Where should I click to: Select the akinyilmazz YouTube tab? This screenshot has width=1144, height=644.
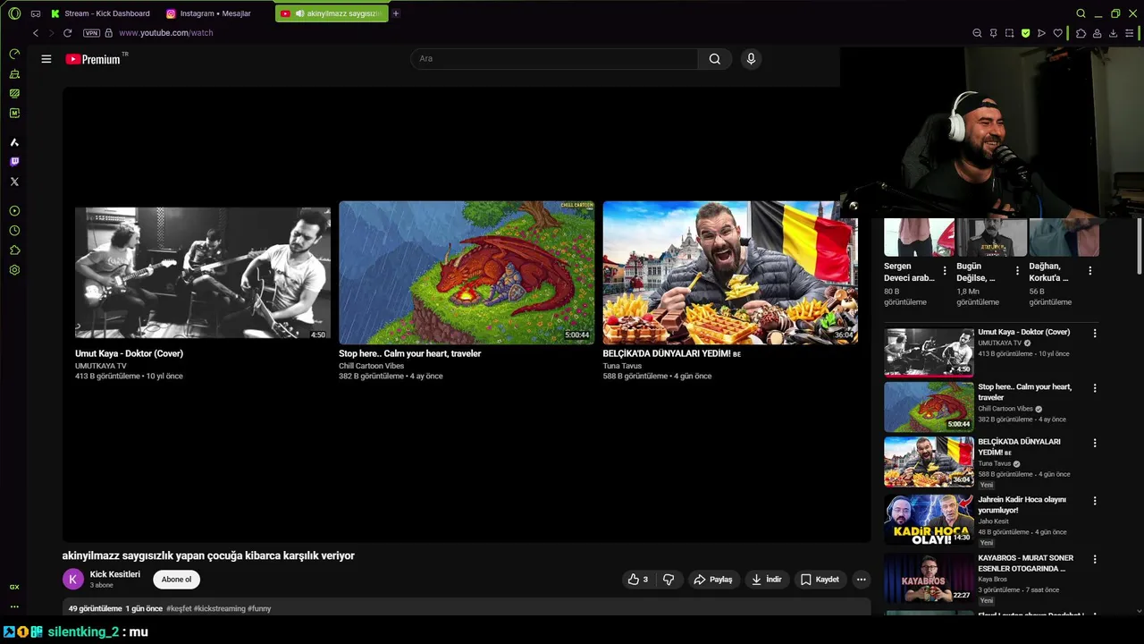(332, 13)
